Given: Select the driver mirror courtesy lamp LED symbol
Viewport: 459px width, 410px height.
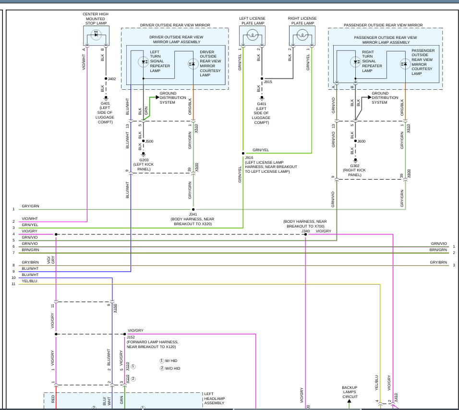Looking at the screenshot, I should (x=193, y=64).
